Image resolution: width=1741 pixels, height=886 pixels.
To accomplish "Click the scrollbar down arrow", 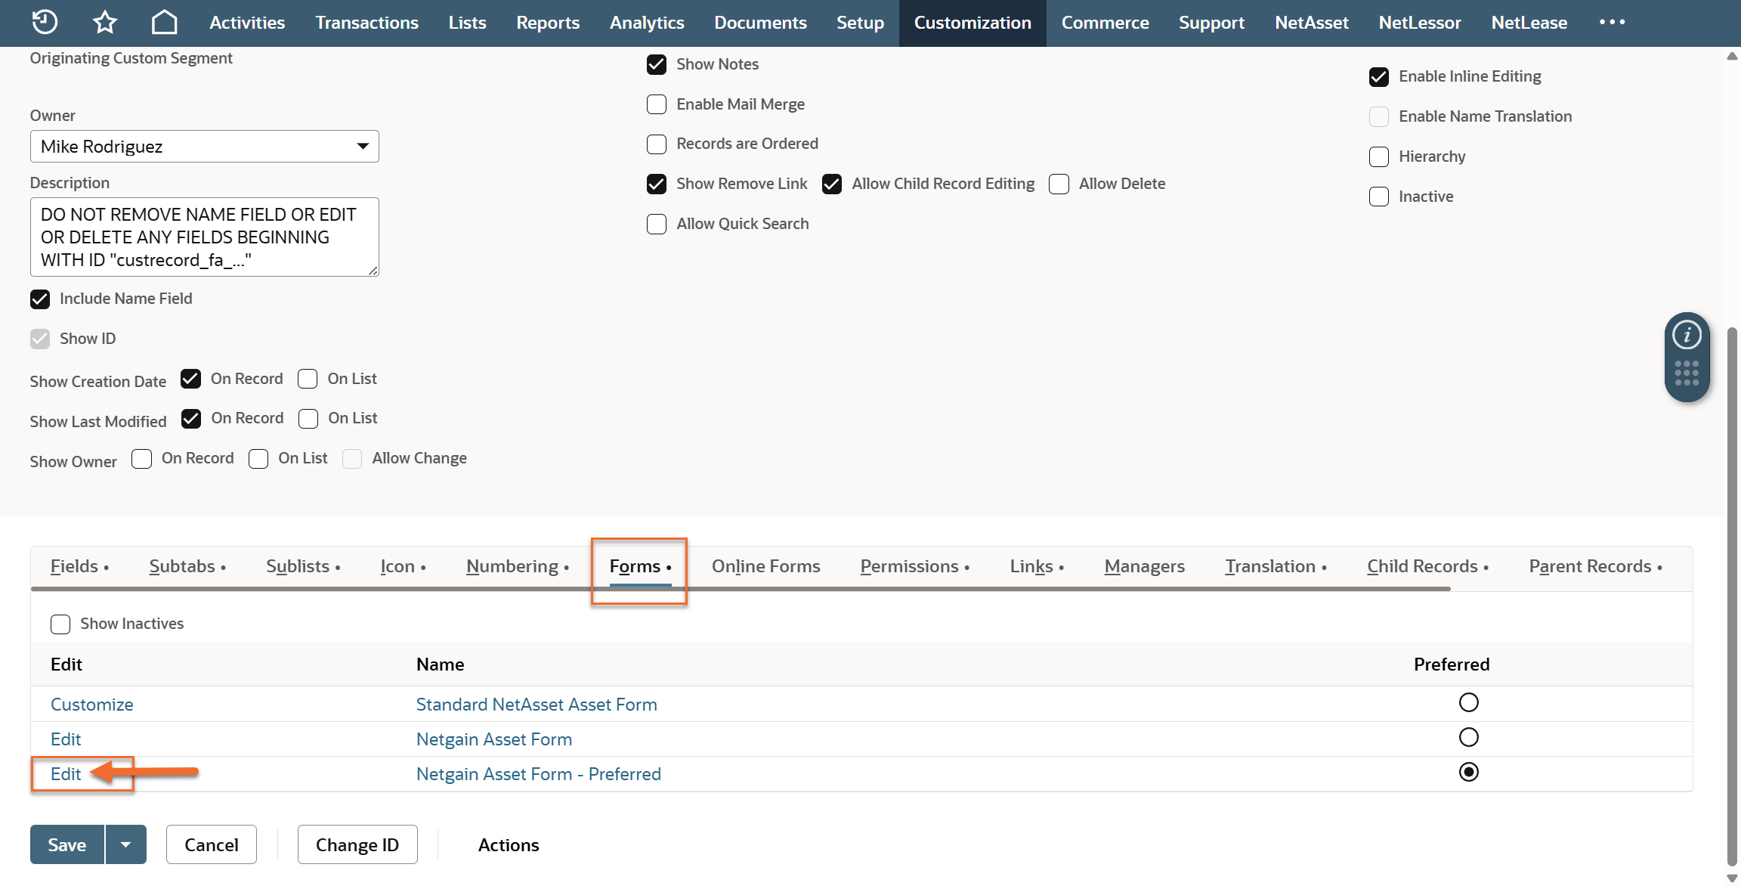I will (x=1732, y=878).
